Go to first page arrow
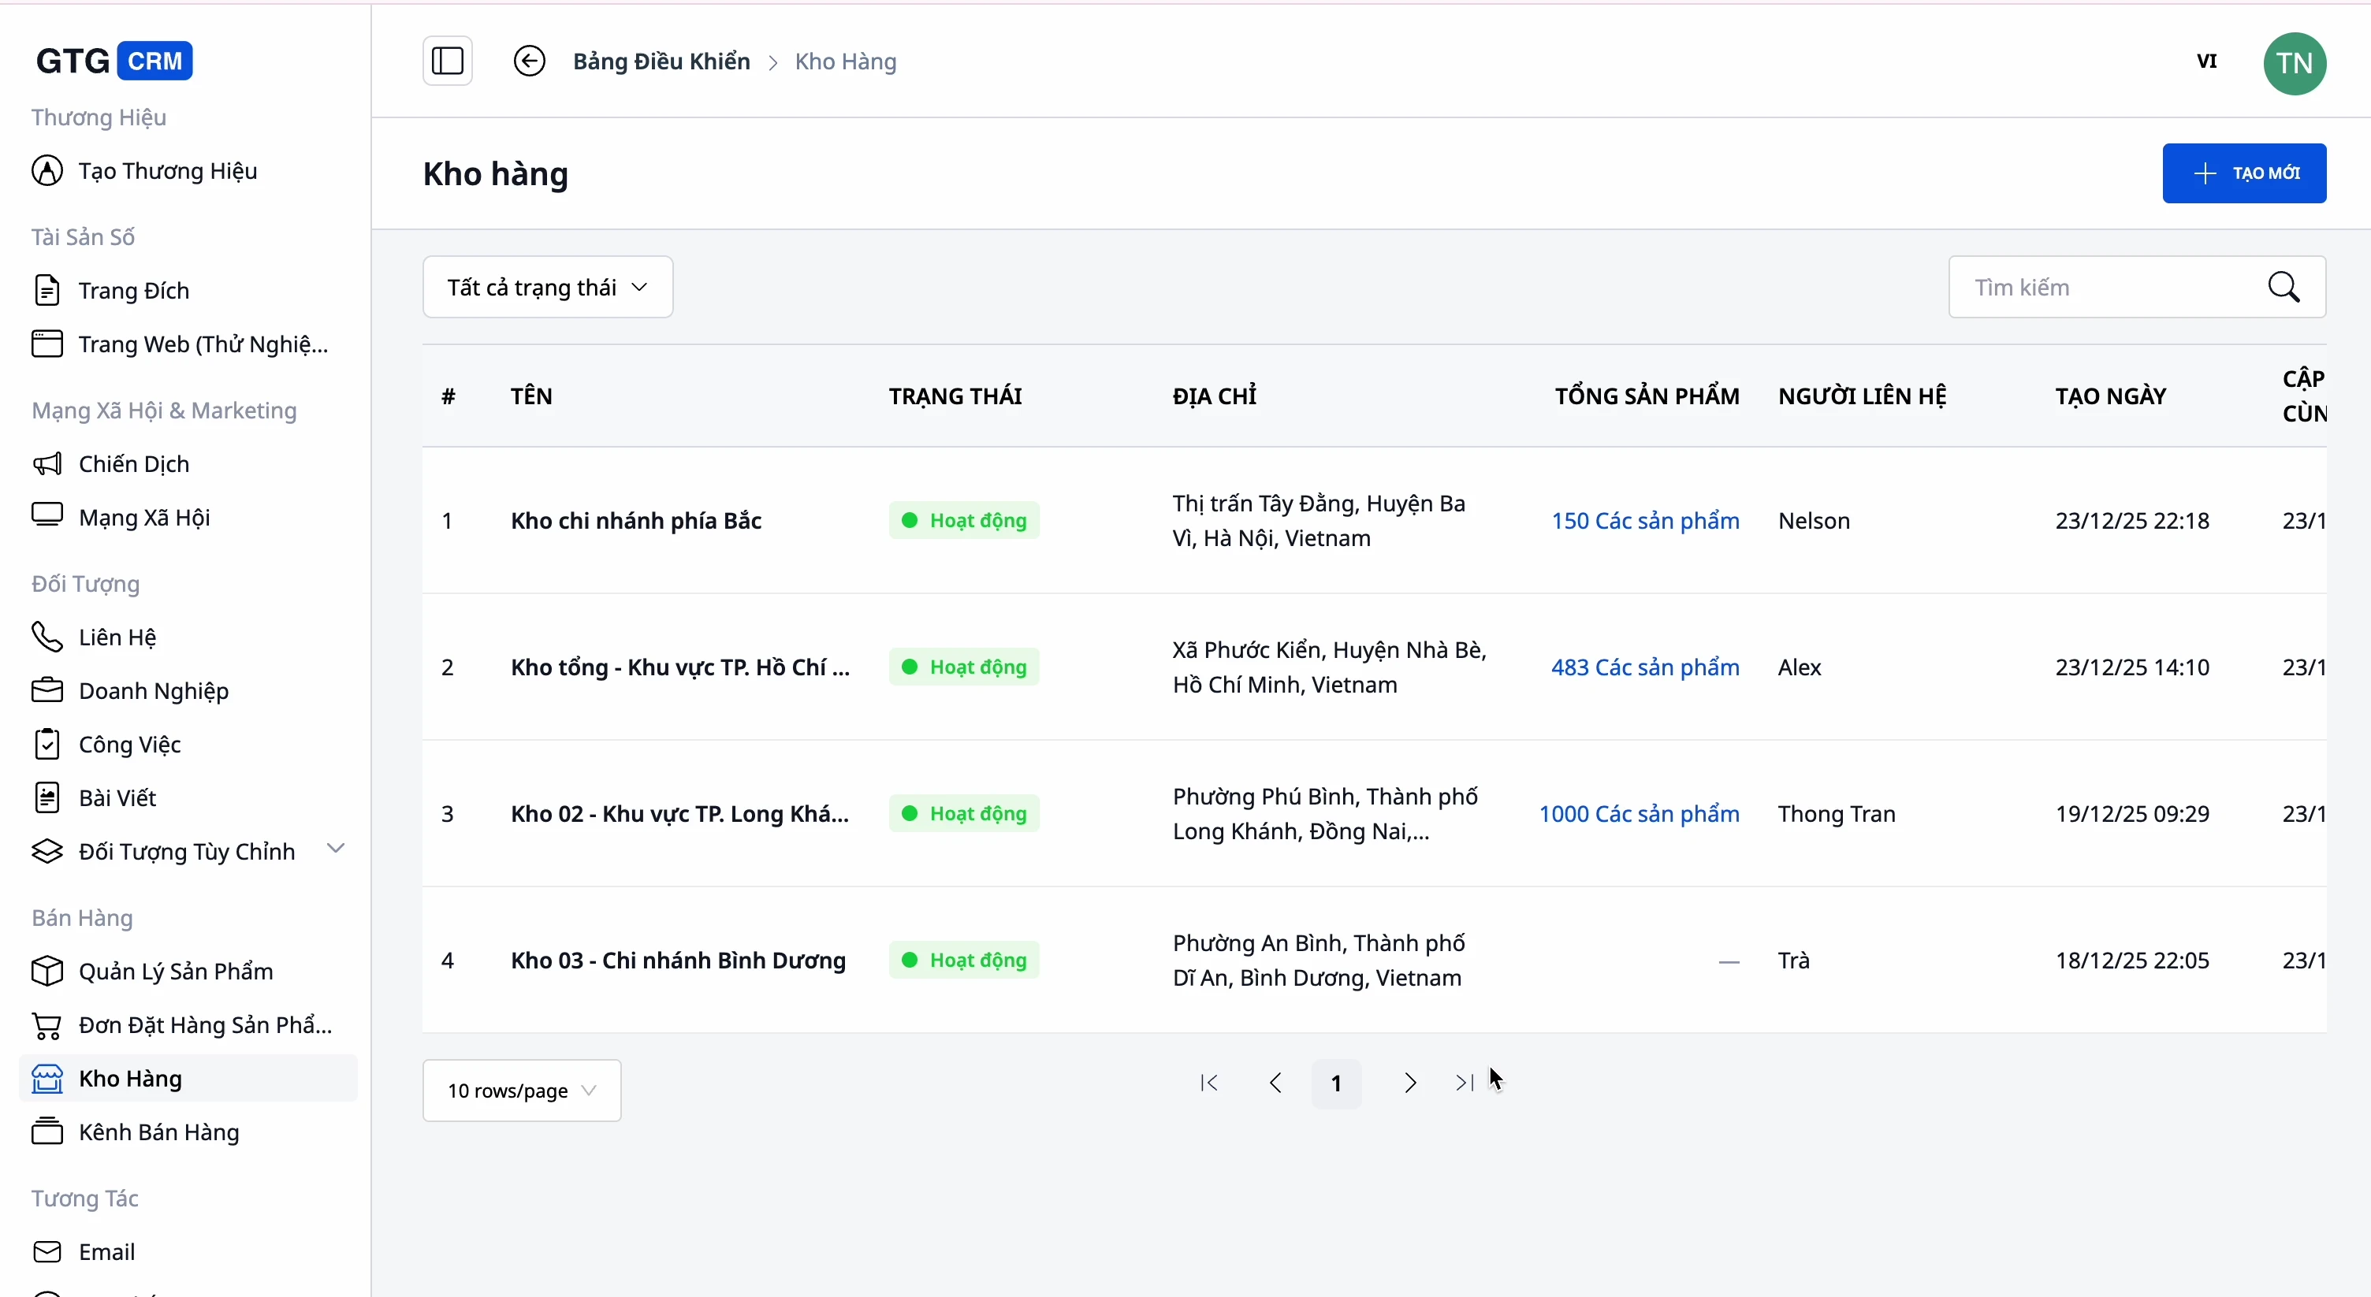Image resolution: width=2371 pixels, height=1297 pixels. coord(1209,1083)
